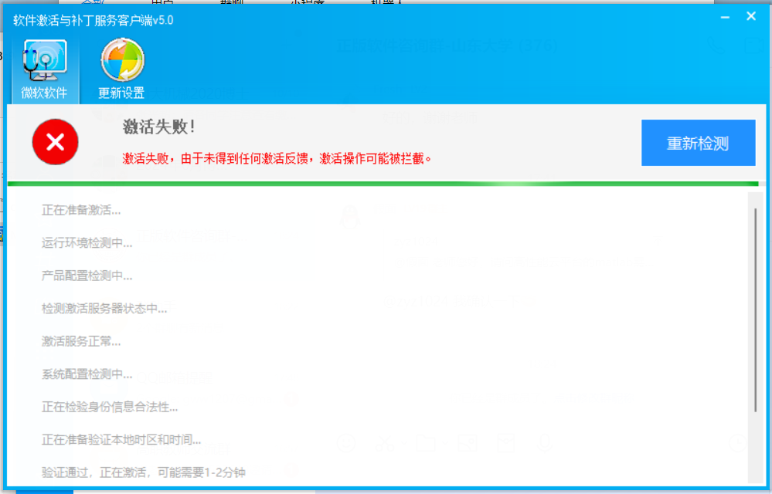
Task: Select the 激活失败! heading text
Action: (159, 127)
